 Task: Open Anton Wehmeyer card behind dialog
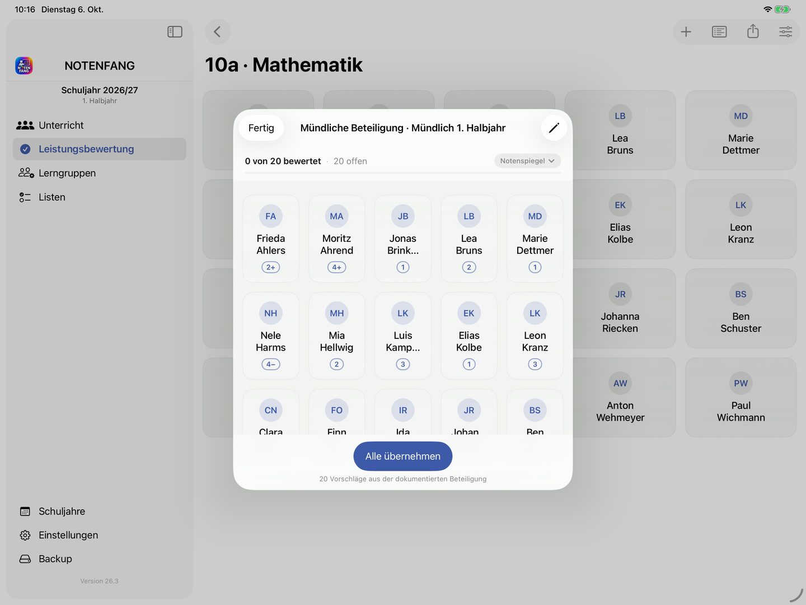point(620,397)
